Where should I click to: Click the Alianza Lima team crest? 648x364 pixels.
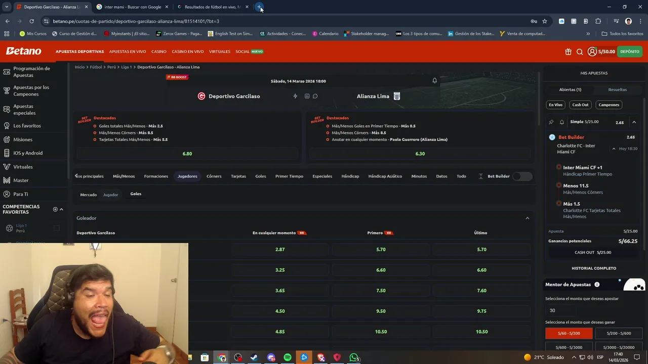pos(397,96)
